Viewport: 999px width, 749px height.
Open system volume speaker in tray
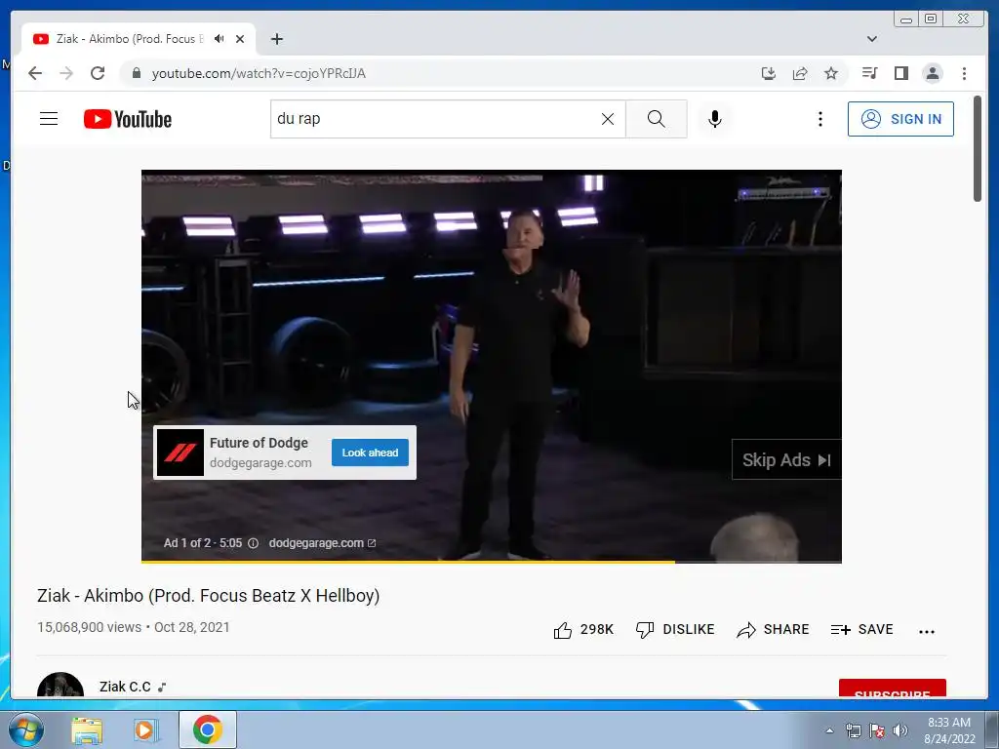pyautogui.click(x=900, y=730)
